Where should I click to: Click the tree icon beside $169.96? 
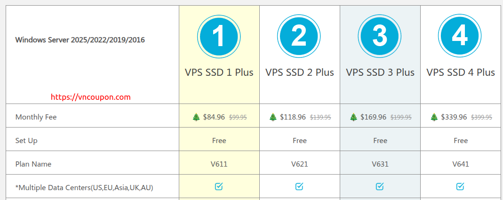[x=353, y=117]
